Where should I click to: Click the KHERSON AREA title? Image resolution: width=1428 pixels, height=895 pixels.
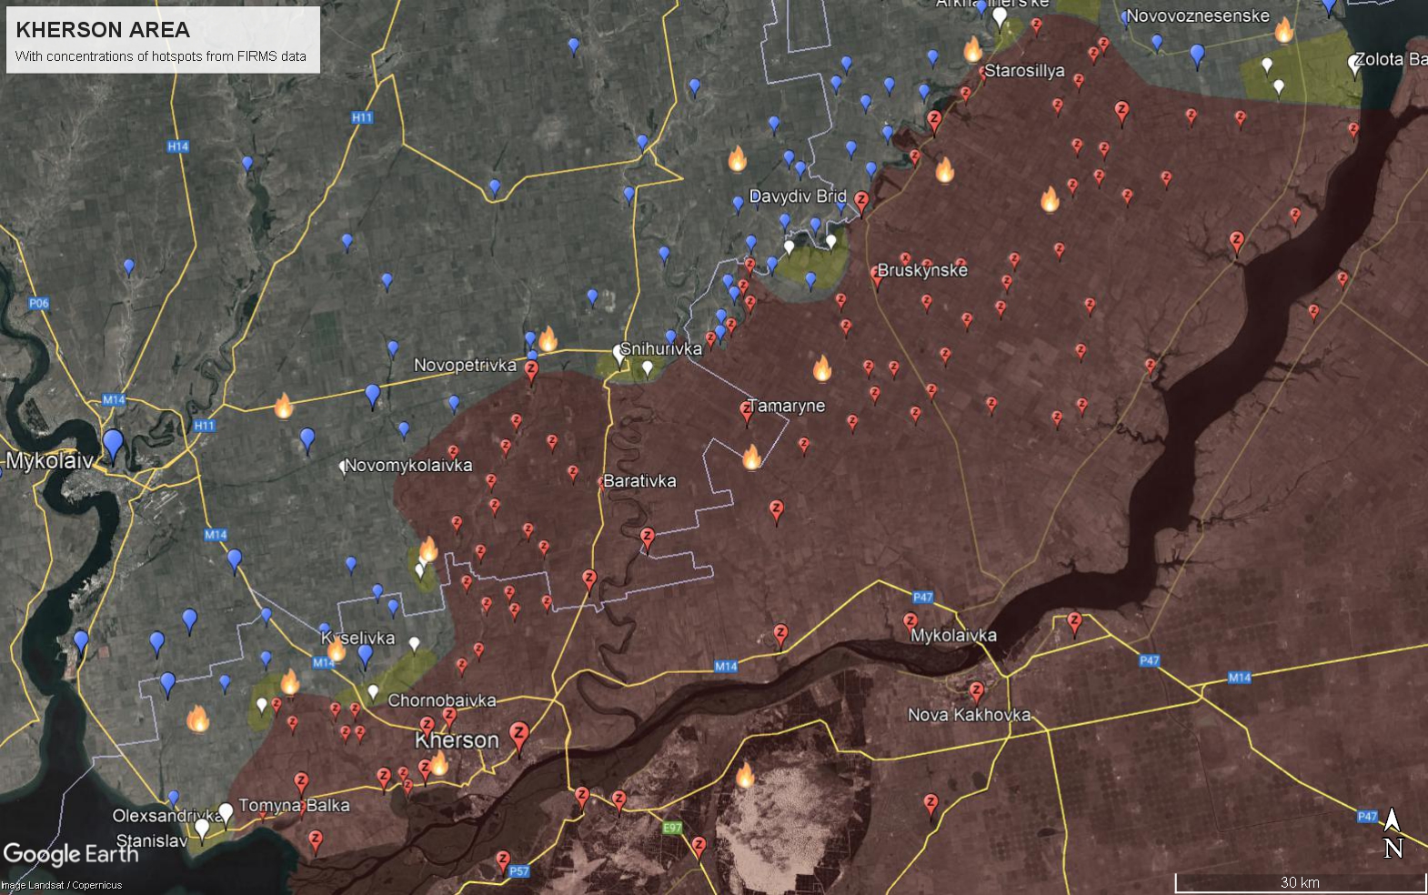[x=103, y=30]
